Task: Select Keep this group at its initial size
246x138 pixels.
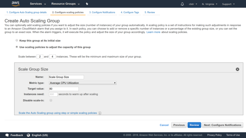Action: 17,40
